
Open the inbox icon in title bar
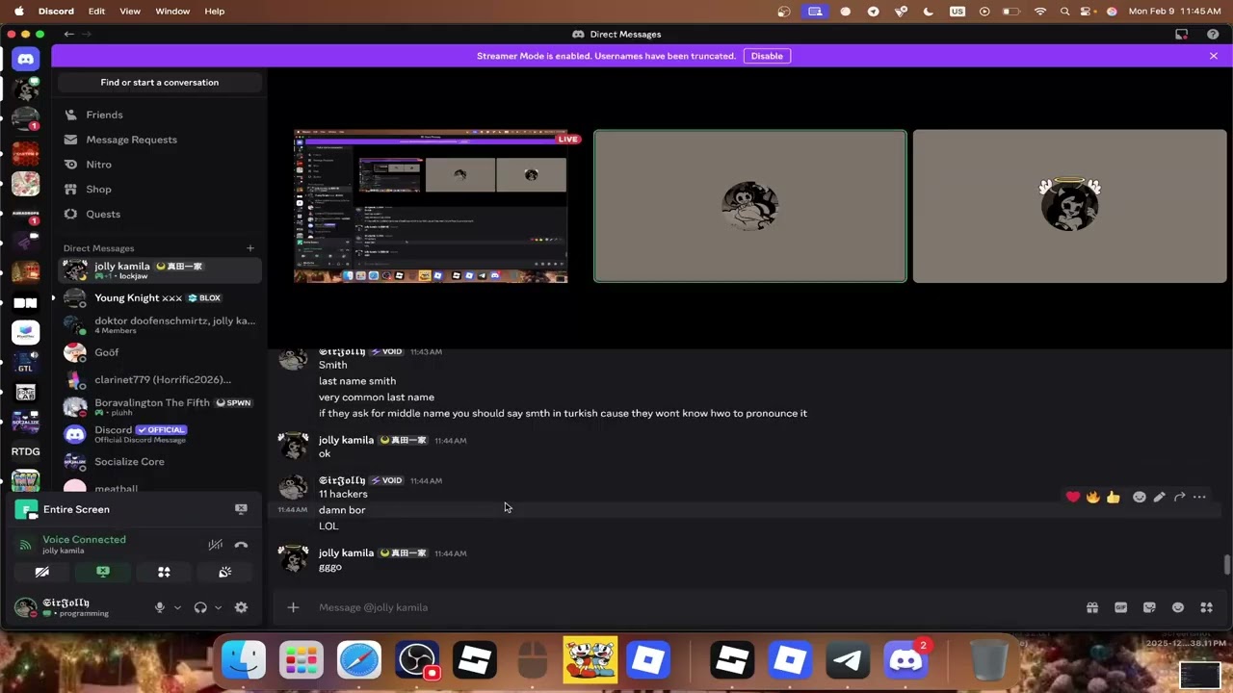coord(1182,34)
